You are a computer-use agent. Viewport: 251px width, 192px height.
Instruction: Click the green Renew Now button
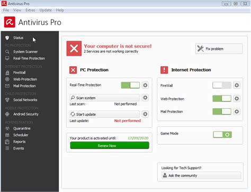point(110,145)
